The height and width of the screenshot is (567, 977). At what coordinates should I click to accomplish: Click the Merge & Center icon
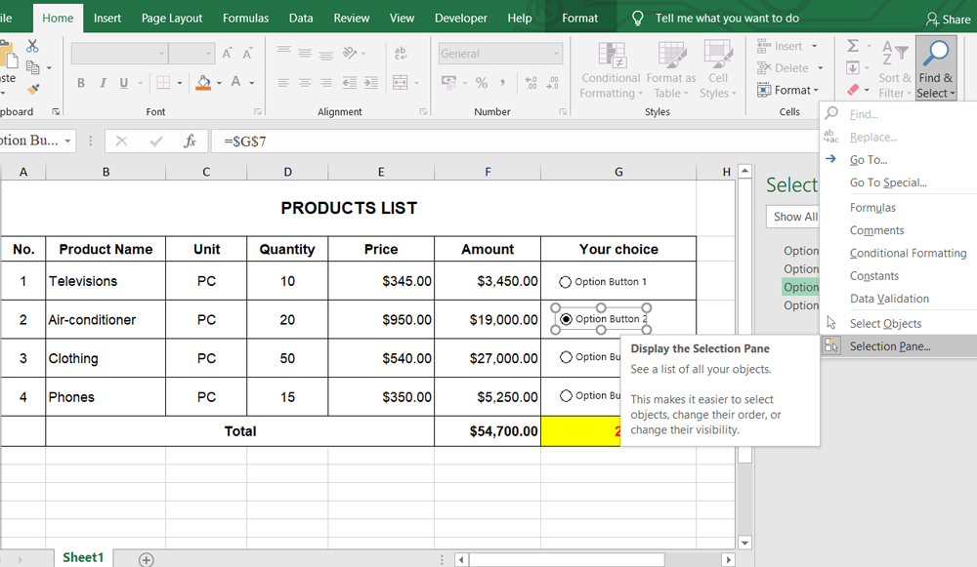pos(400,82)
